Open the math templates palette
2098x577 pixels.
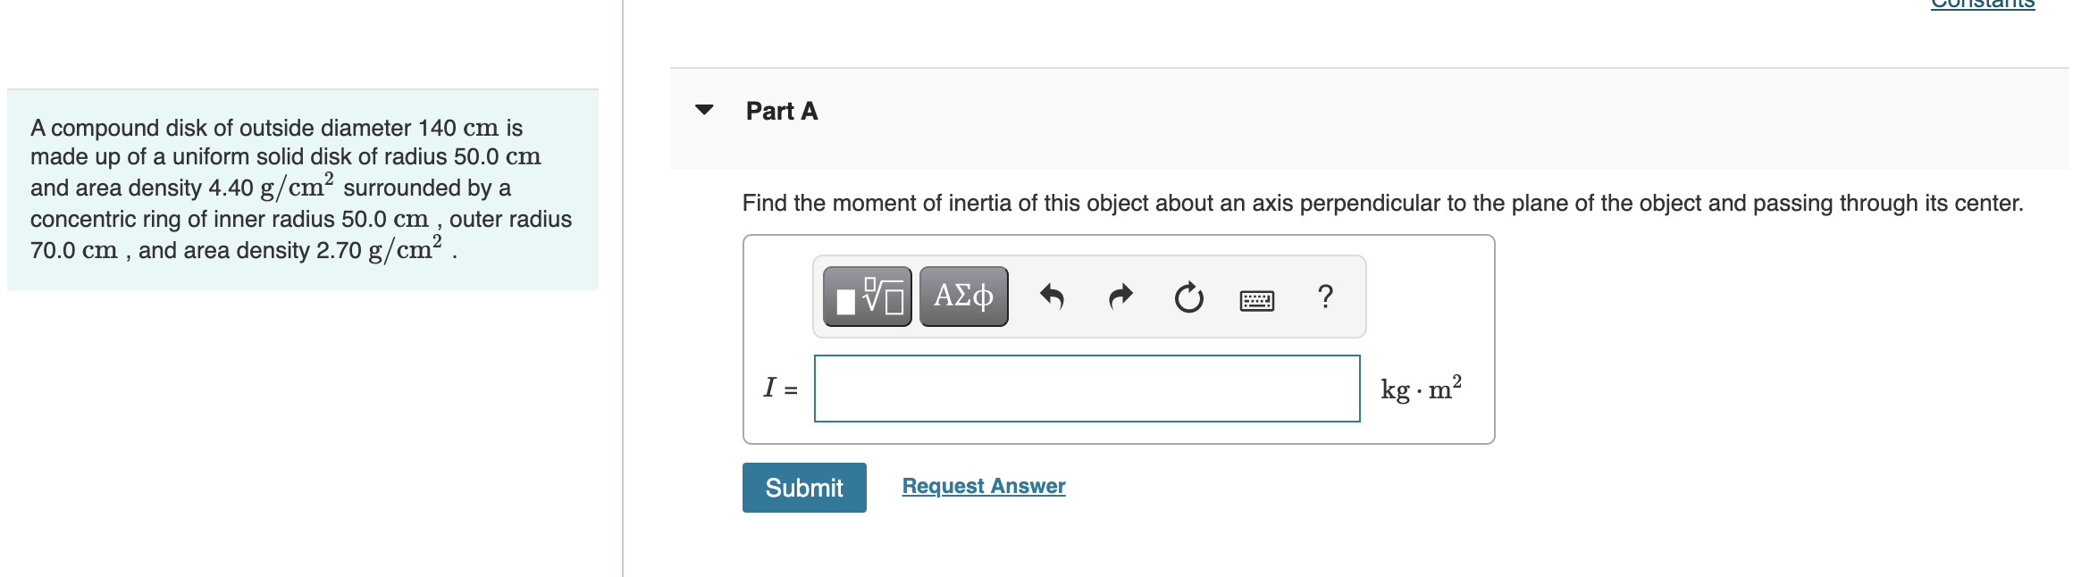click(x=867, y=297)
